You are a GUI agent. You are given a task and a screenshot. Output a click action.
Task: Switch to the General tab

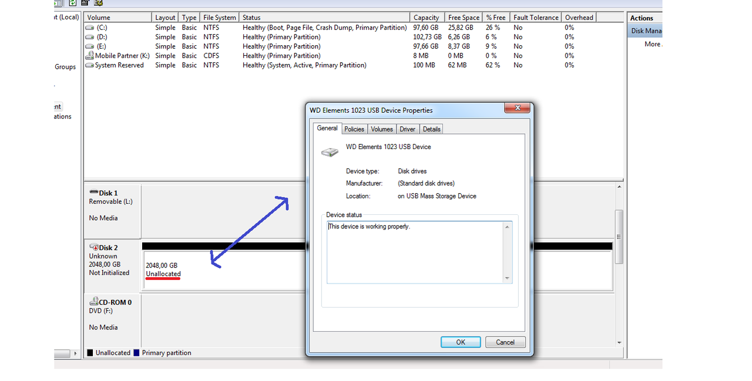click(x=327, y=129)
